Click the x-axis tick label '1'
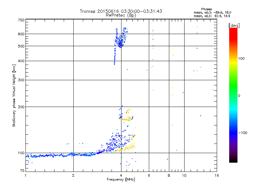The width and height of the screenshot is (255, 191). 25,175
